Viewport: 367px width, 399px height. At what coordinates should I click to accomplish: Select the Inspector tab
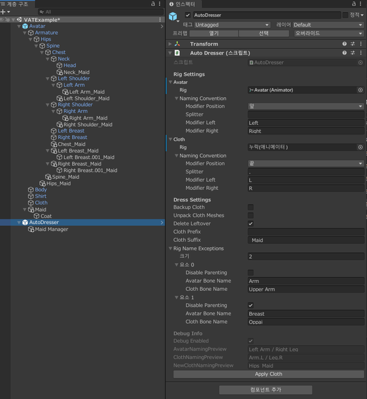pyautogui.click(x=183, y=4)
